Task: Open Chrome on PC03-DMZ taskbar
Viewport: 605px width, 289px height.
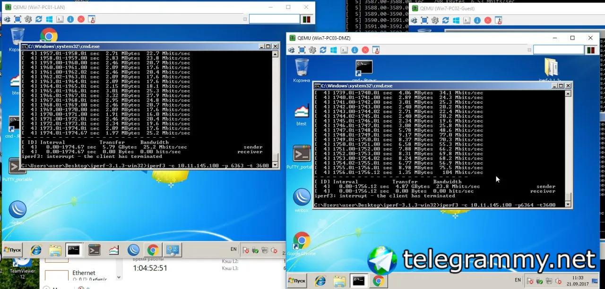Action: (378, 281)
